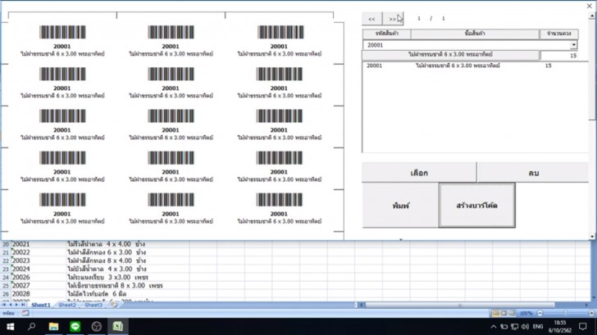The image size is (597, 335).
Task: Open the clock showing 18:55
Action: point(560,327)
